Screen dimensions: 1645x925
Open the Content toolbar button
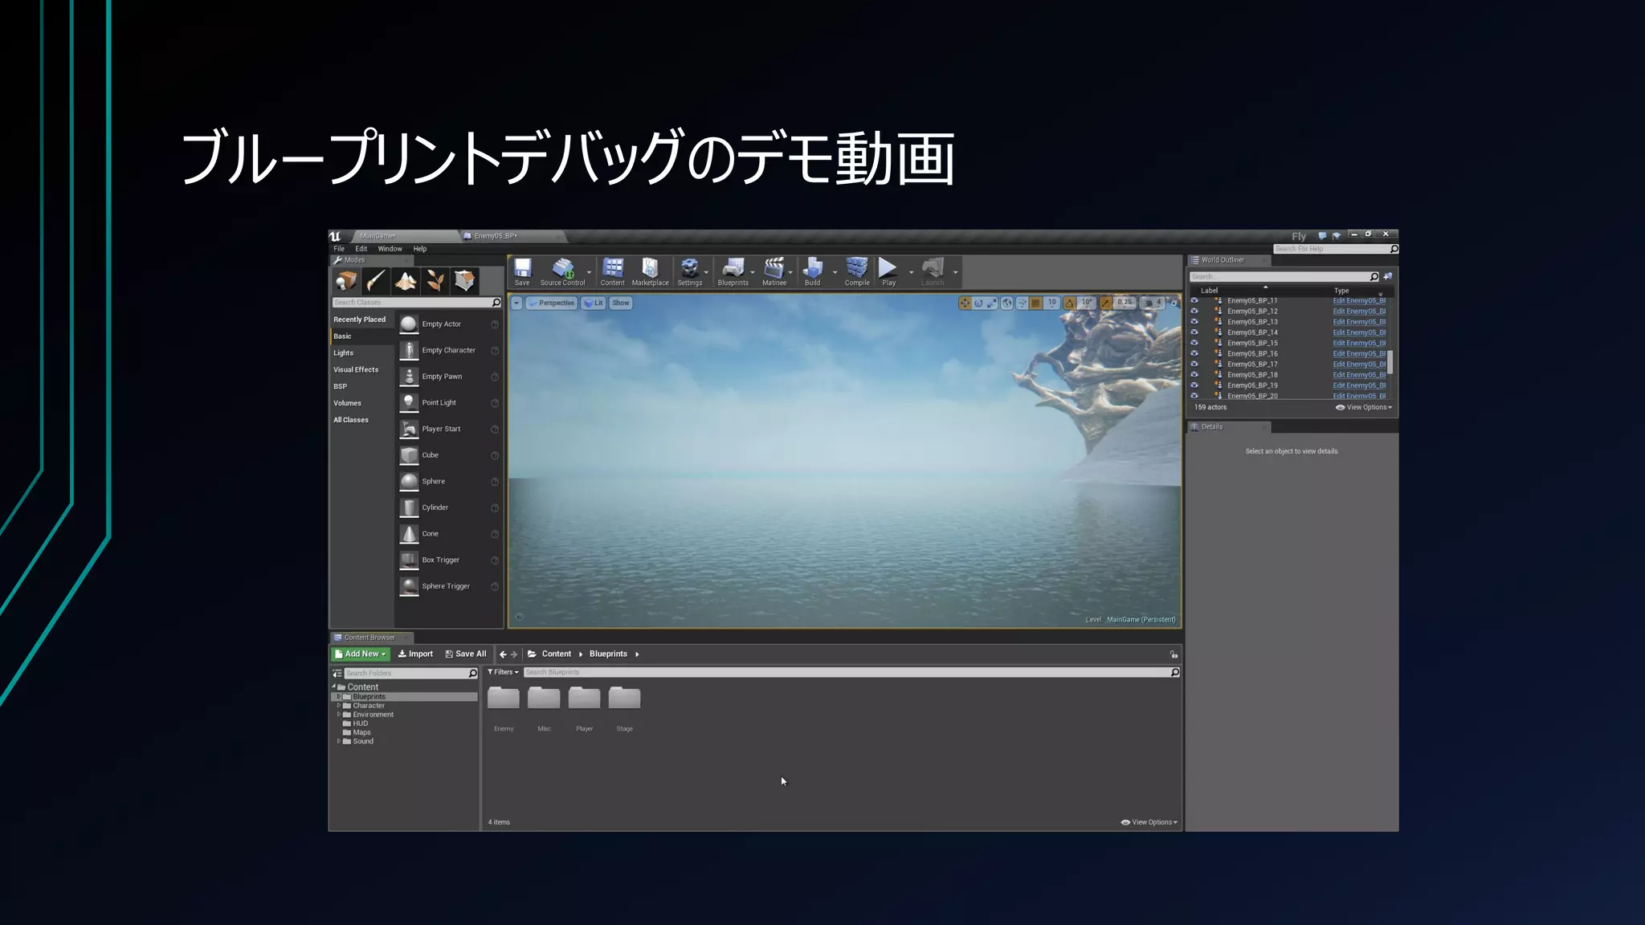[613, 271]
